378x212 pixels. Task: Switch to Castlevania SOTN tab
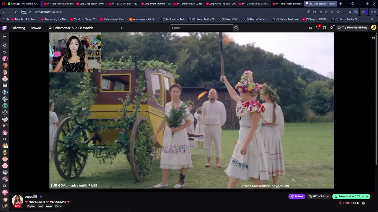[x=253, y=4]
